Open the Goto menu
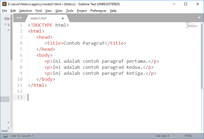The width and height of the screenshot is (204, 139). pos(59,11)
